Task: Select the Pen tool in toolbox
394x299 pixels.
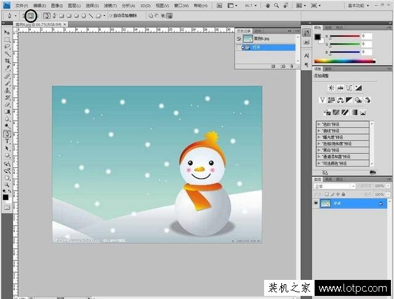Action: 7,134
